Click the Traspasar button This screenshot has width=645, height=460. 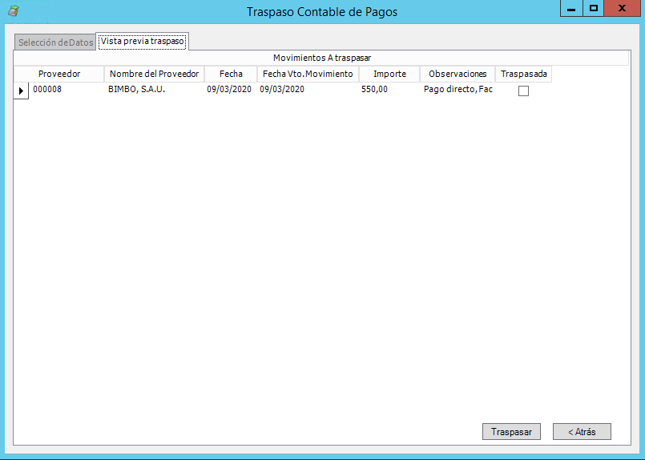[511, 432]
